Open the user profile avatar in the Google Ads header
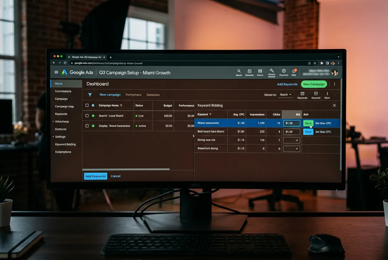388x260 pixels. [x=335, y=72]
